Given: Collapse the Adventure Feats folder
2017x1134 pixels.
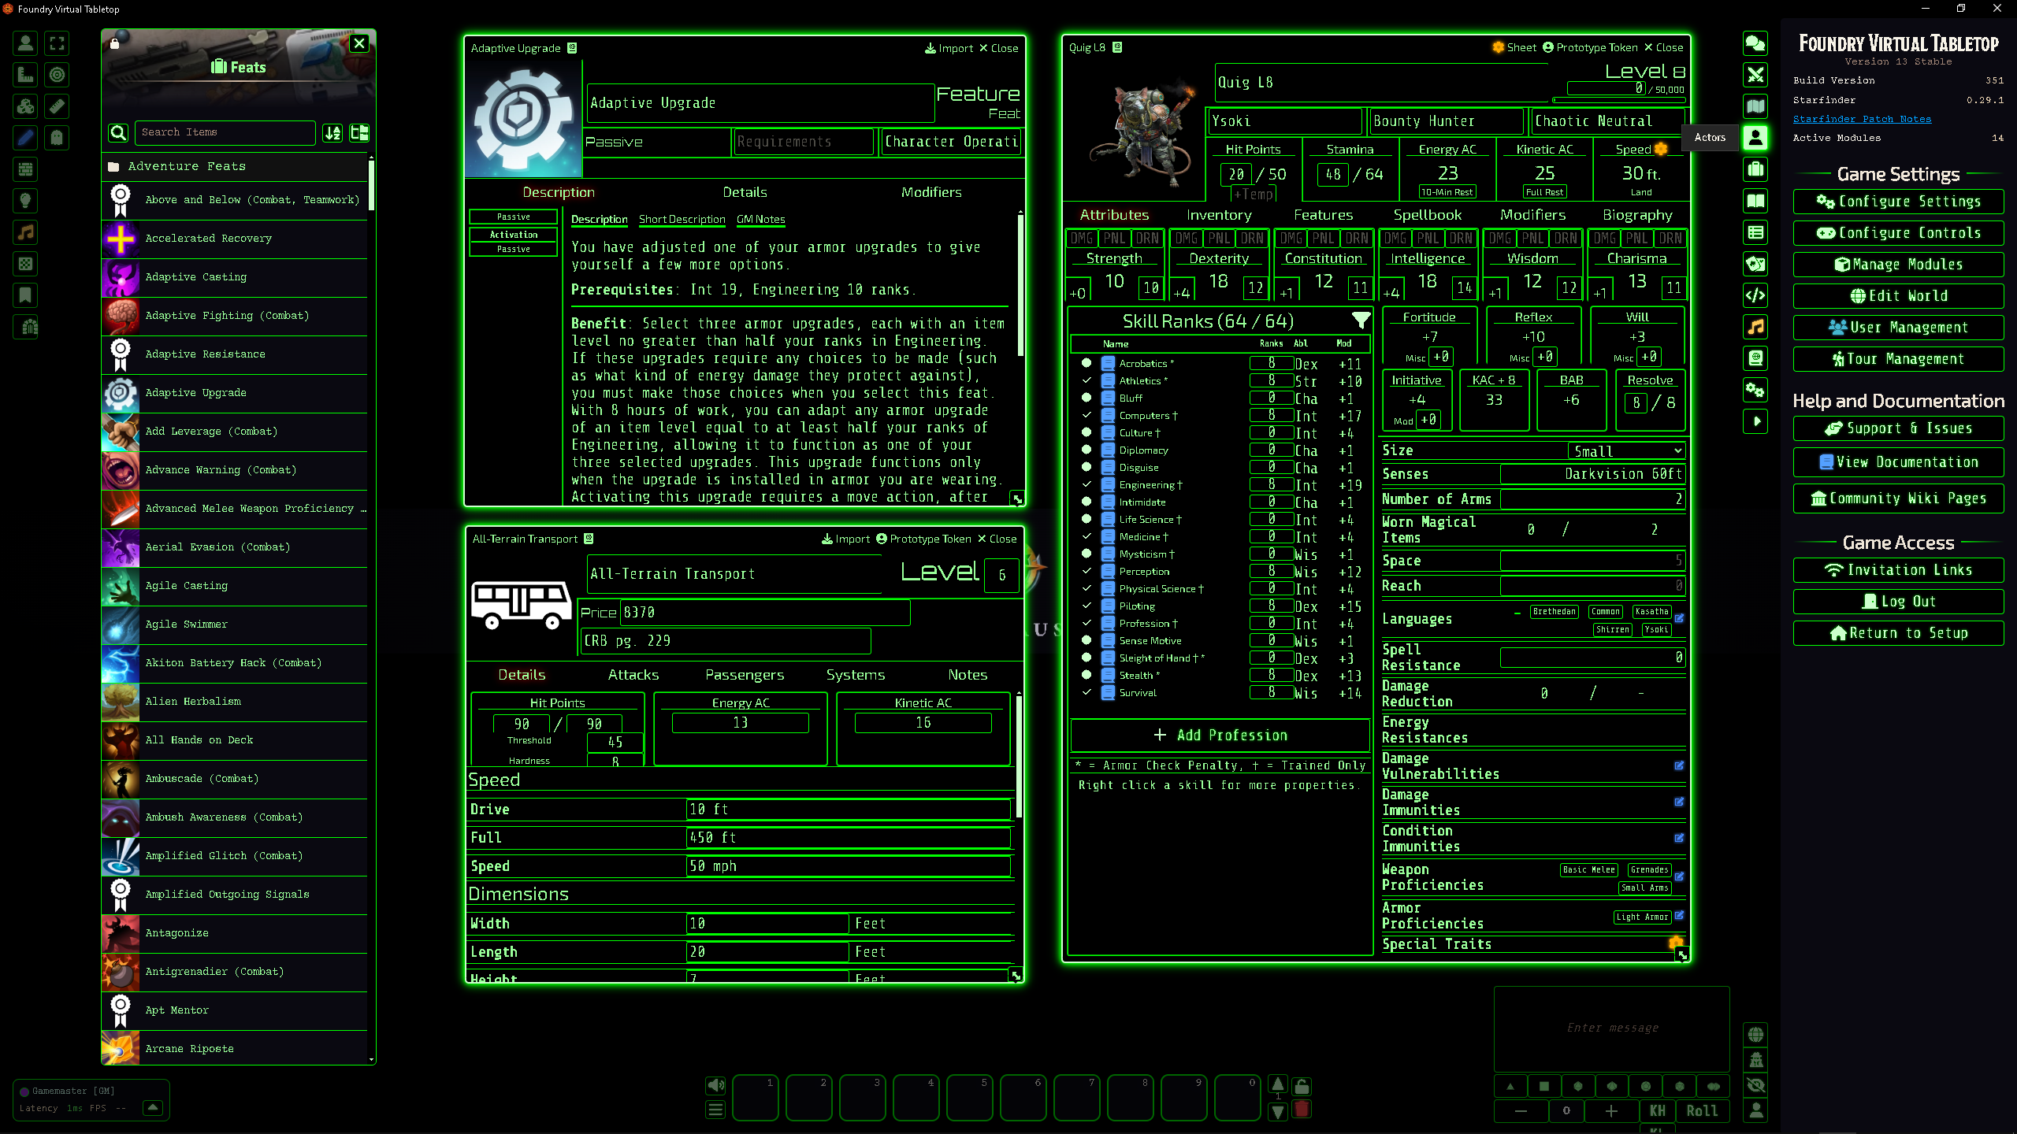Looking at the screenshot, I should point(187,166).
